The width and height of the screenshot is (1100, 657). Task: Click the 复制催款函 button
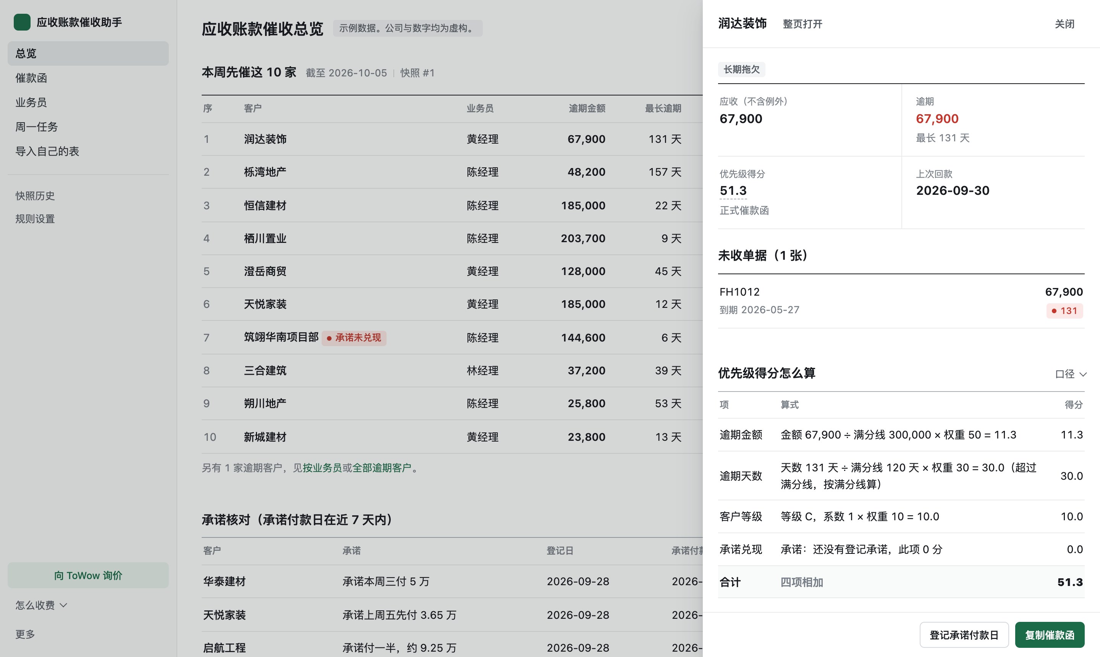click(1050, 635)
